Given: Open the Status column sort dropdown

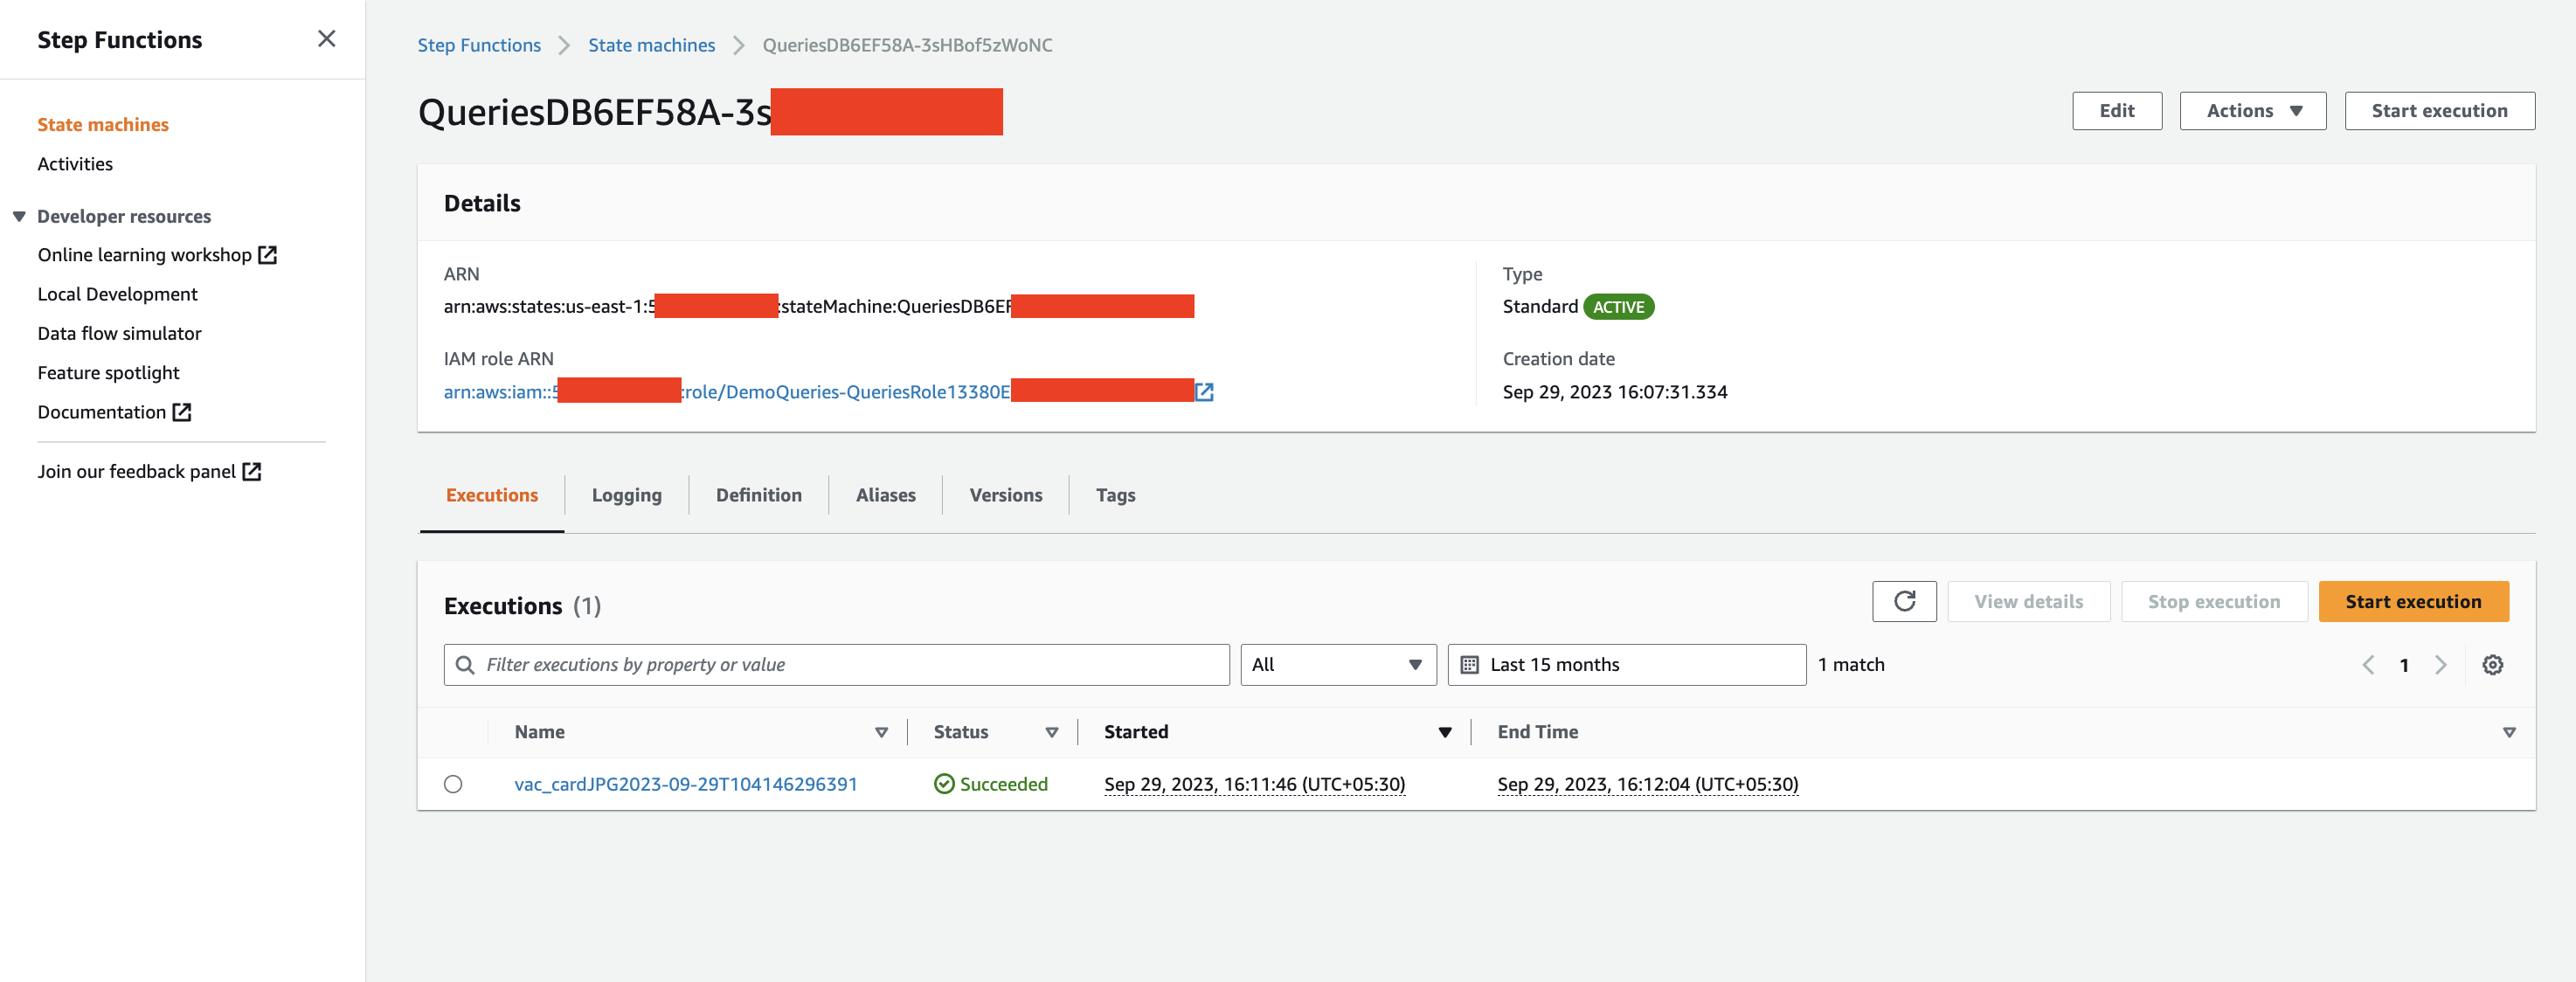Looking at the screenshot, I should coord(1051,732).
